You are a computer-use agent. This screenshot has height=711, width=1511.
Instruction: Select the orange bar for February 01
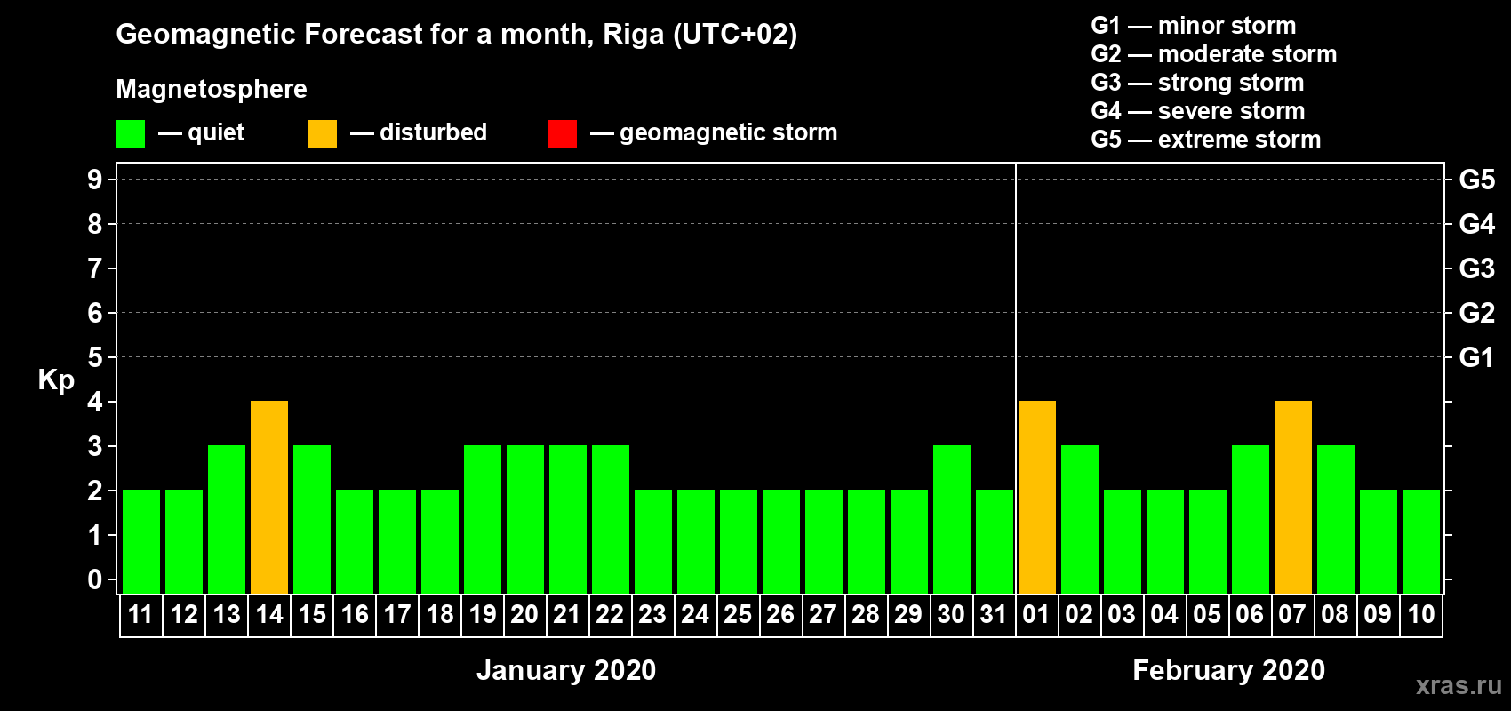pyautogui.click(x=1037, y=497)
